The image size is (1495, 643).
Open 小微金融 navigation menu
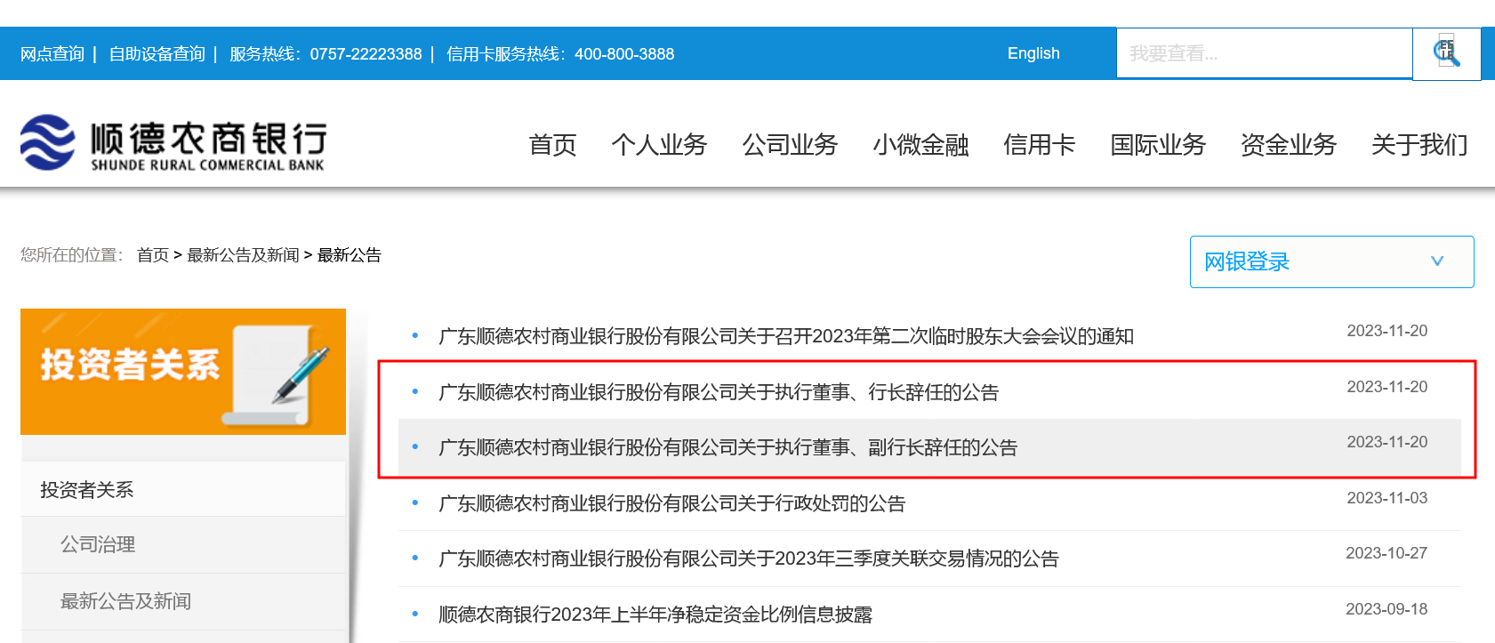[x=920, y=144]
